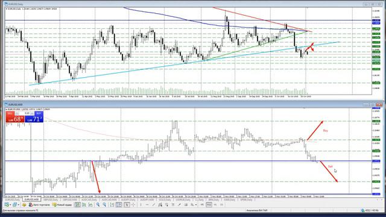Select the Equidistant Channel tool
The width and height of the screenshot is (386, 217).
pos(160,205)
